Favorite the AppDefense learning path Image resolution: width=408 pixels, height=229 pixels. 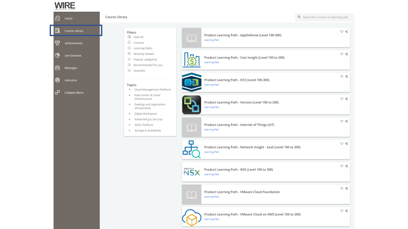coord(342,32)
